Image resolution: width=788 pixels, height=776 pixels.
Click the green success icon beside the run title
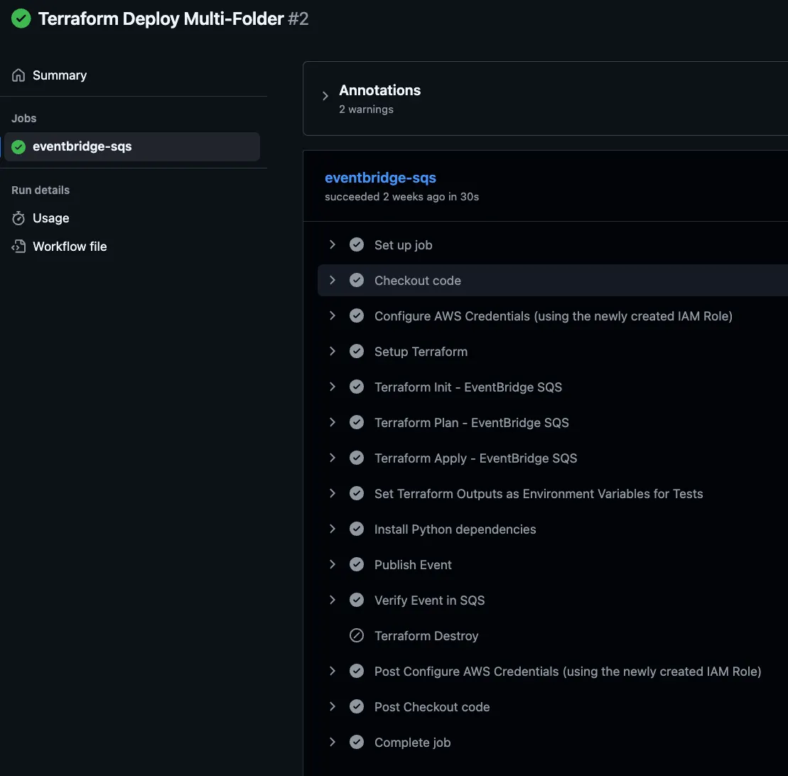pos(21,18)
